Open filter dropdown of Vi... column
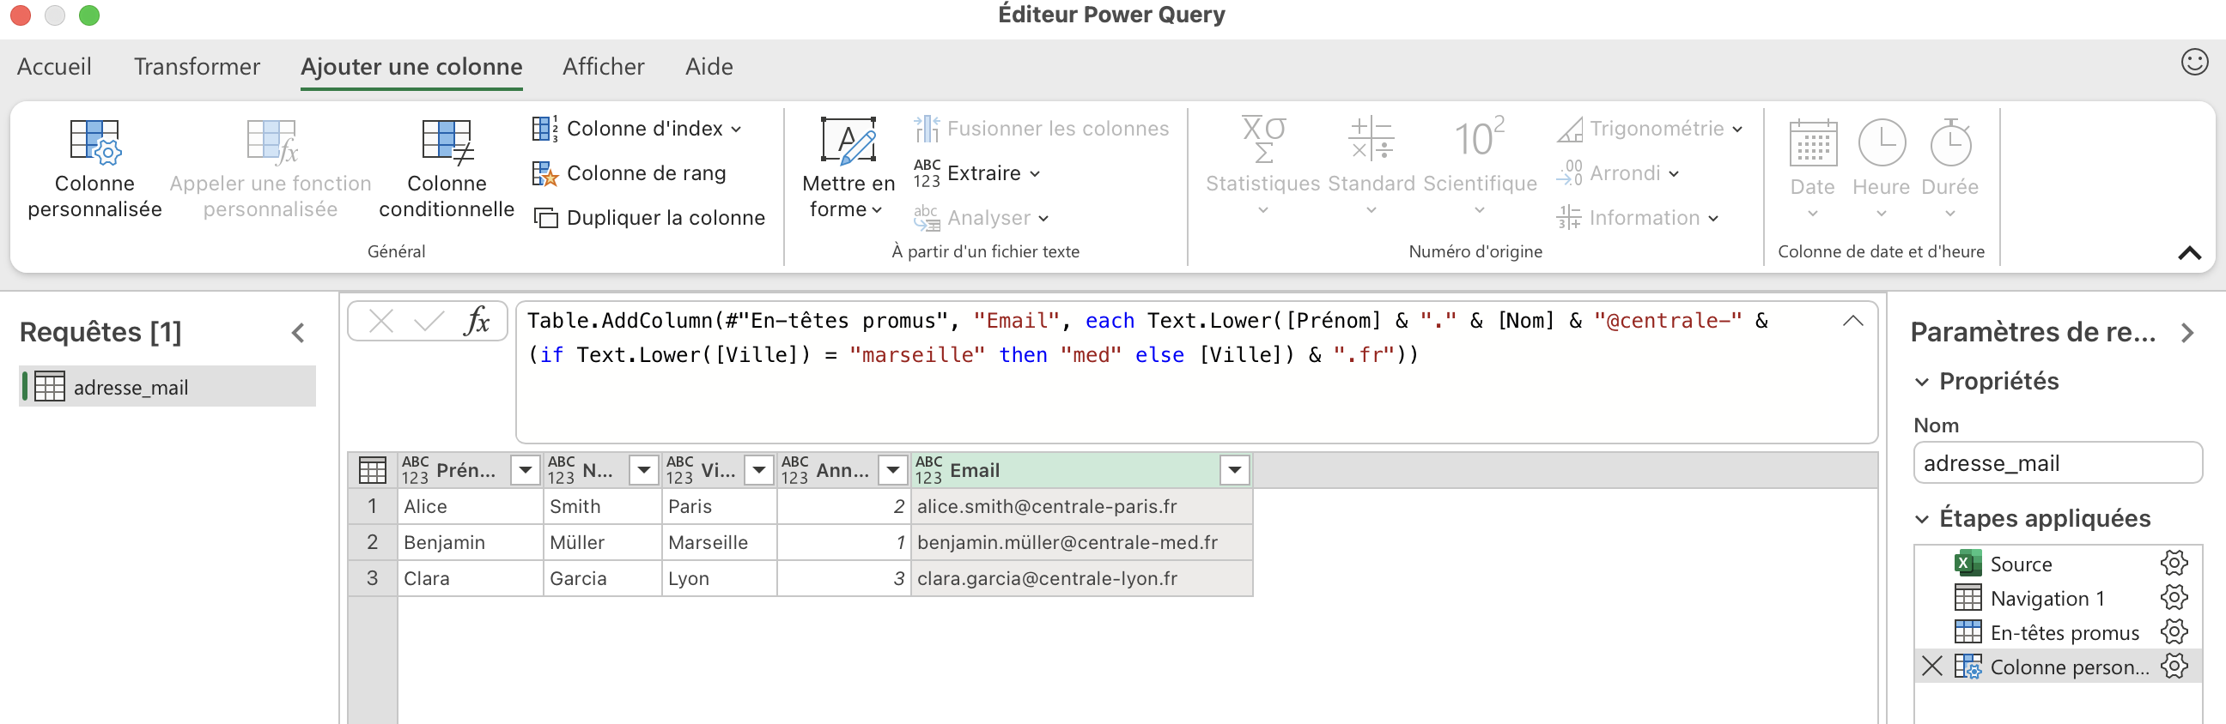Screen dimensions: 2226x724 [758, 470]
